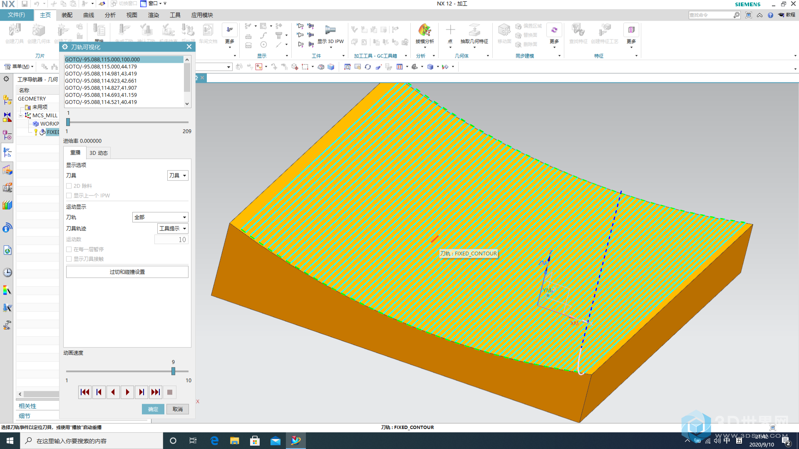Open the Constraint Navigator sidebar icon
Image resolution: width=799 pixels, height=449 pixels.
click(7, 117)
